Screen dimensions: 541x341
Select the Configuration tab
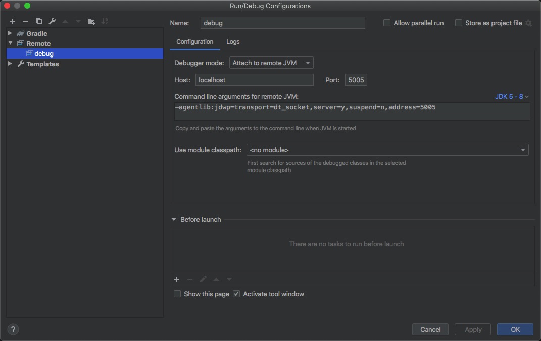194,42
